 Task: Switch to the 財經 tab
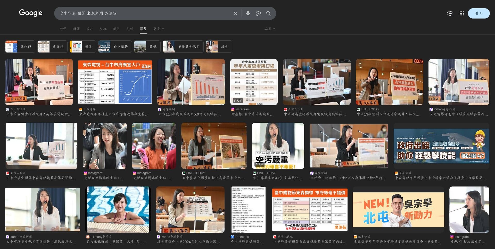click(x=130, y=29)
